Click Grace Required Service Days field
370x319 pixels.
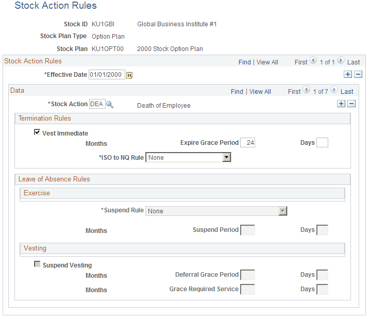322,289
